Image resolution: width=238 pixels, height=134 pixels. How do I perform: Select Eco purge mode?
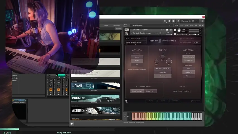coord(188,69)
